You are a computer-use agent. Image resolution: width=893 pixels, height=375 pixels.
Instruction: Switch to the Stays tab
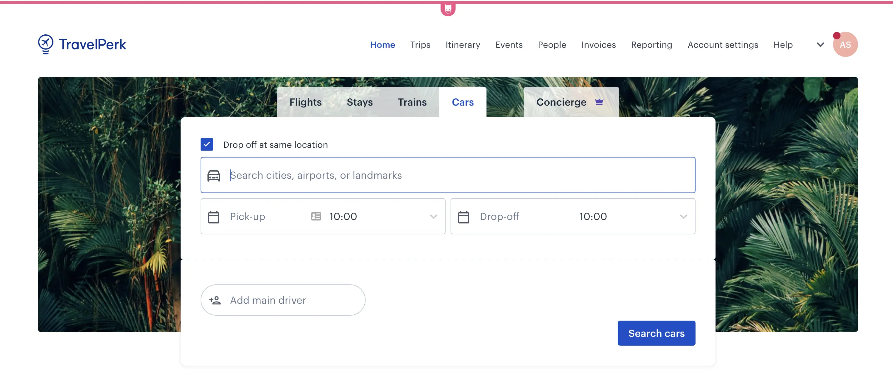360,102
